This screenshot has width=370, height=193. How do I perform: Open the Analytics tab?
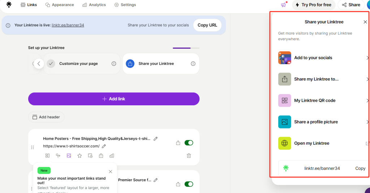[94, 5]
